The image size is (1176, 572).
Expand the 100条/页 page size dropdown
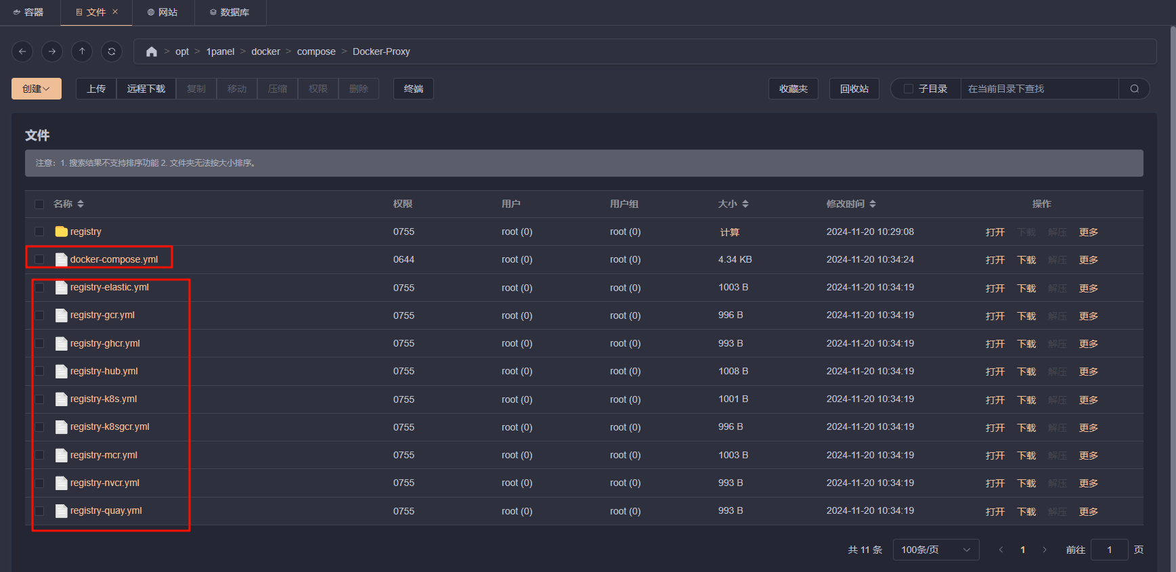(x=936, y=550)
